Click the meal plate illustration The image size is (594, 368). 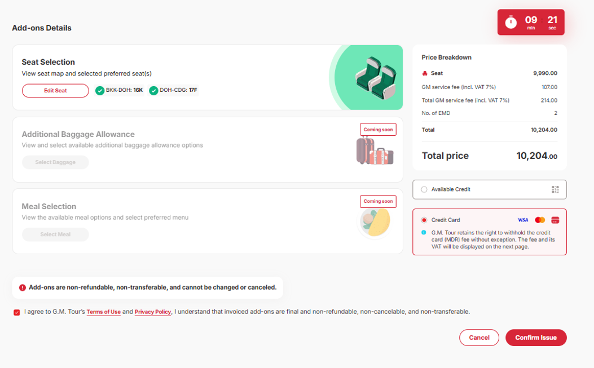click(375, 222)
